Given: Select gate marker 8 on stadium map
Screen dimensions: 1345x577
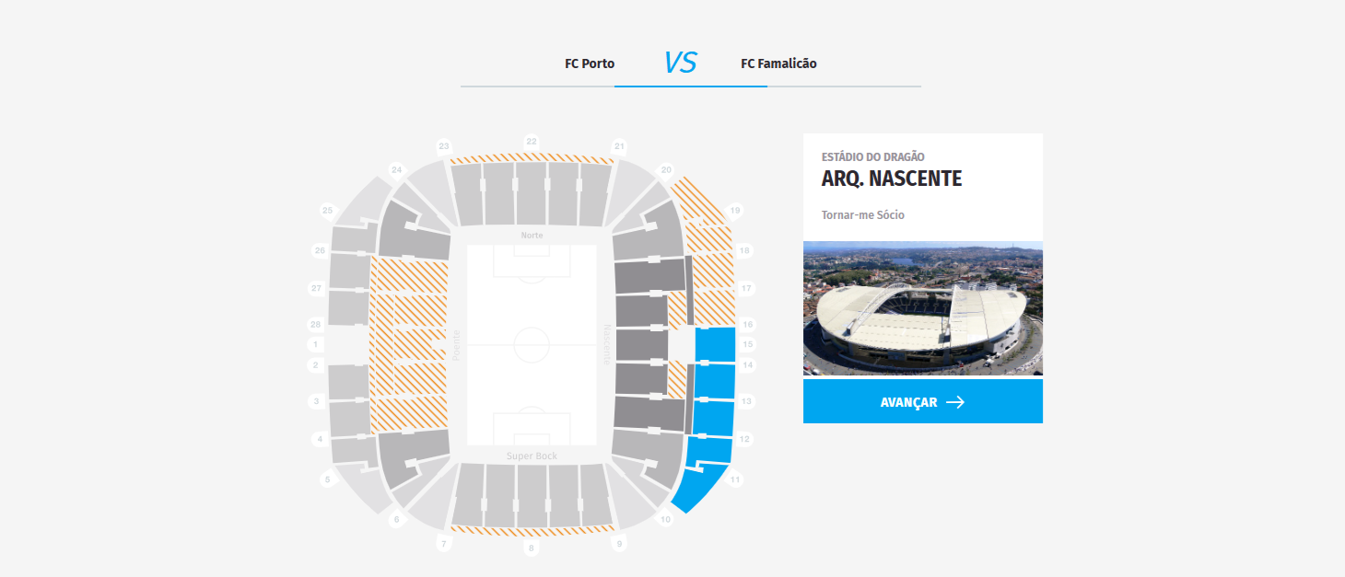Looking at the screenshot, I should [x=531, y=548].
